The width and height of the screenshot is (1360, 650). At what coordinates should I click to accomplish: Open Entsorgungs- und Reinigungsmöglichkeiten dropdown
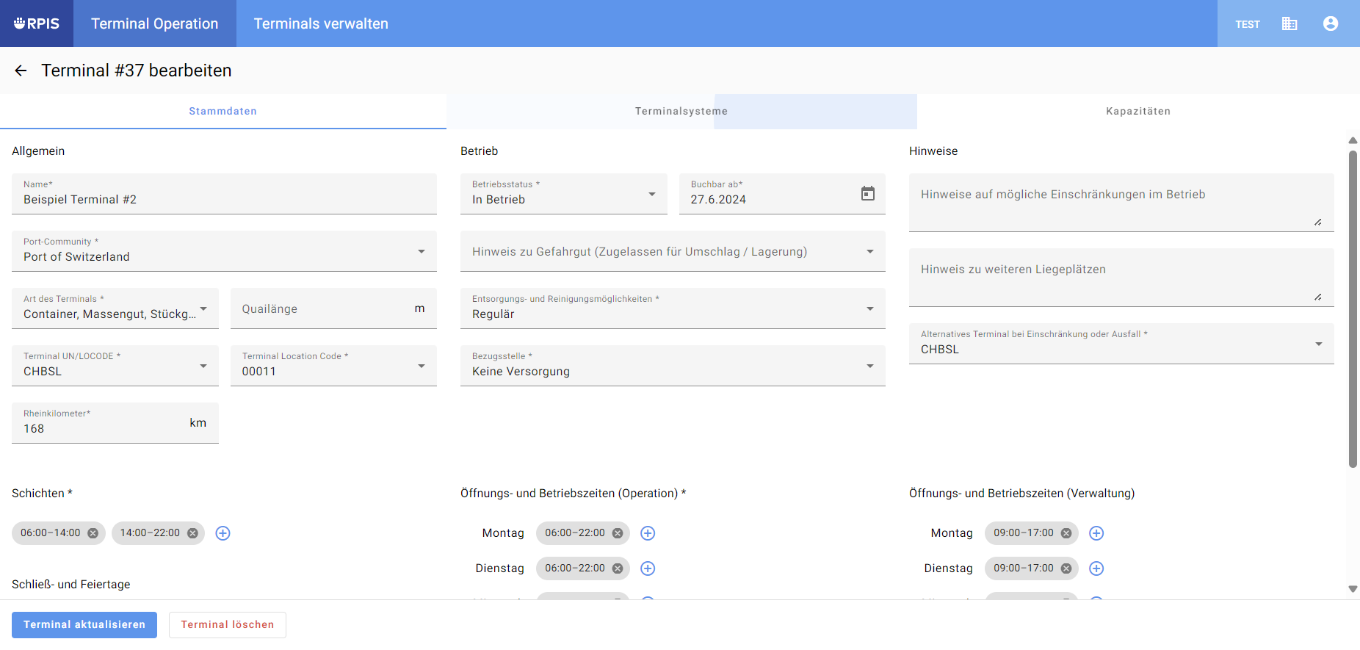point(673,308)
